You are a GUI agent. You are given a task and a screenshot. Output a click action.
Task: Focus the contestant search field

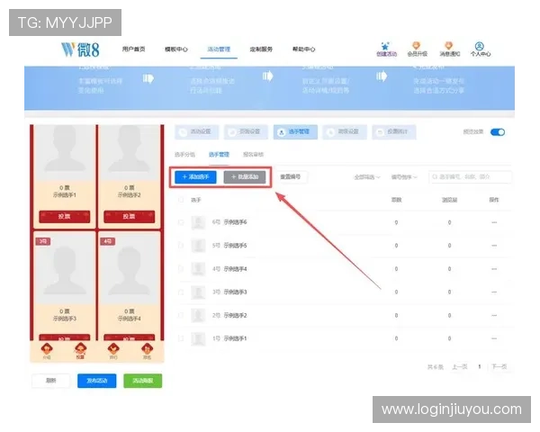(470, 177)
